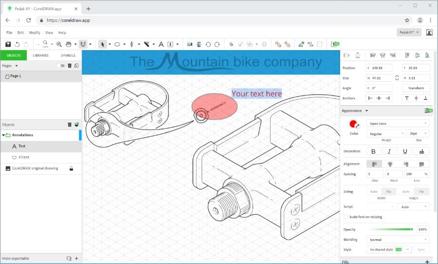Click the red text color swatch

(354, 124)
